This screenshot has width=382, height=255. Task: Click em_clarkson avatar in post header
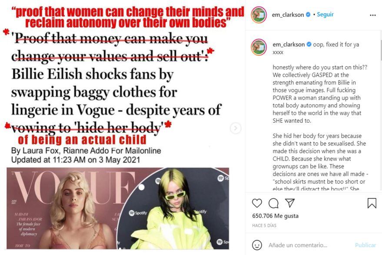click(x=259, y=15)
